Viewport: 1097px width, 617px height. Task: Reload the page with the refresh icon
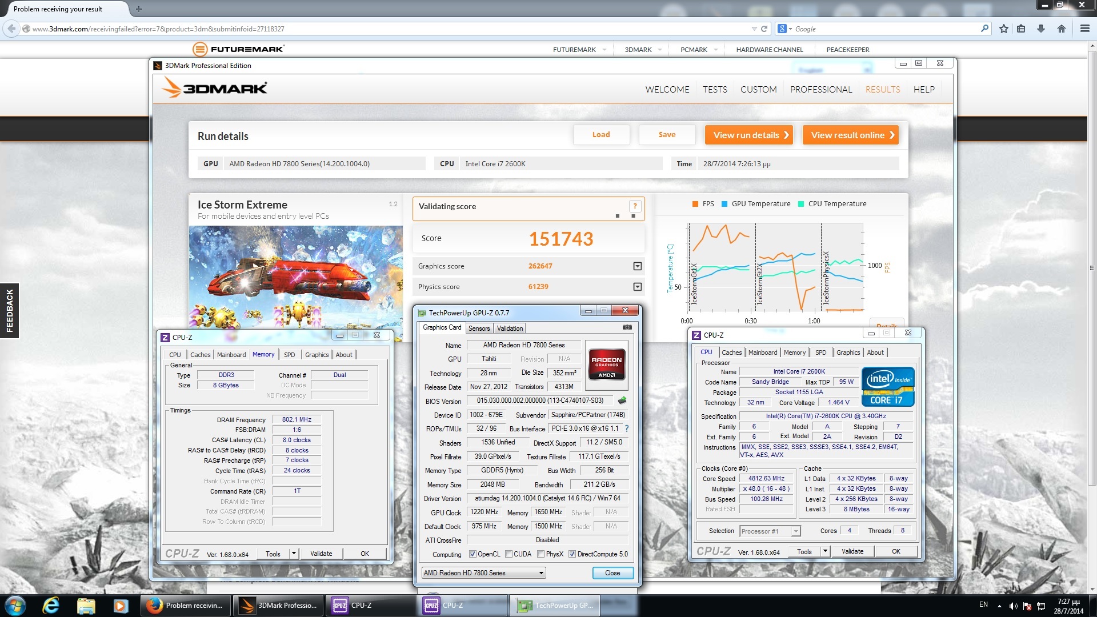coord(764,29)
